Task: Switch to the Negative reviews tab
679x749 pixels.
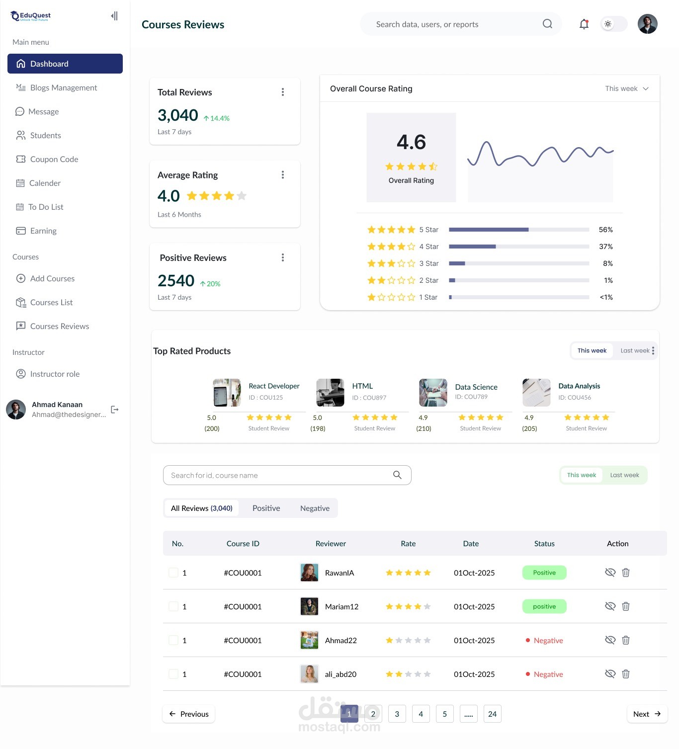Action: (315, 508)
